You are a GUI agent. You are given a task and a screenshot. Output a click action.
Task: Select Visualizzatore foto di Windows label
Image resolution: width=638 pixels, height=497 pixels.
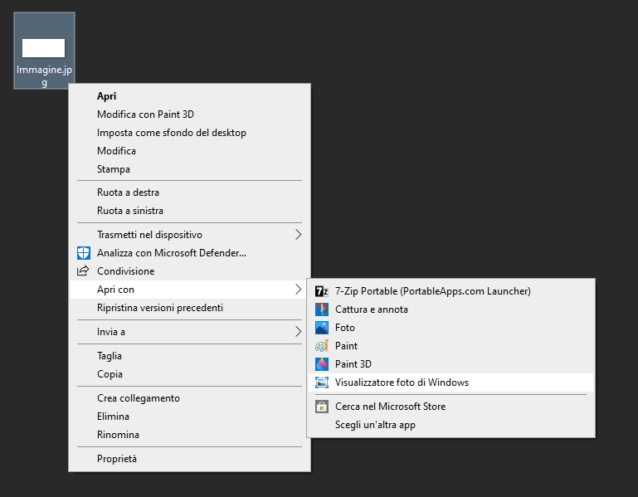point(402,382)
